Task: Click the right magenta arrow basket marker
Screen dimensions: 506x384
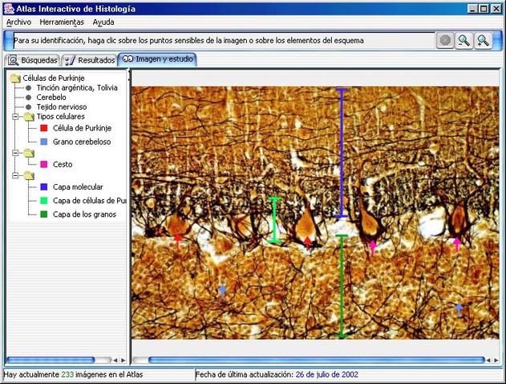Action: [x=457, y=244]
